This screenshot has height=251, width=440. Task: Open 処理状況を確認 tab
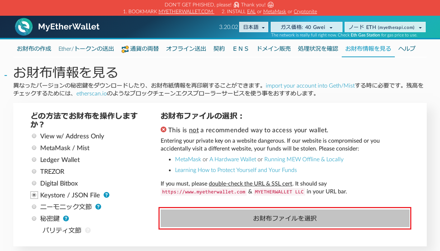pos(318,49)
